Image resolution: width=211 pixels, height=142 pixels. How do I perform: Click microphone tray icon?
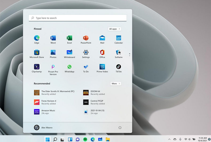180,139
